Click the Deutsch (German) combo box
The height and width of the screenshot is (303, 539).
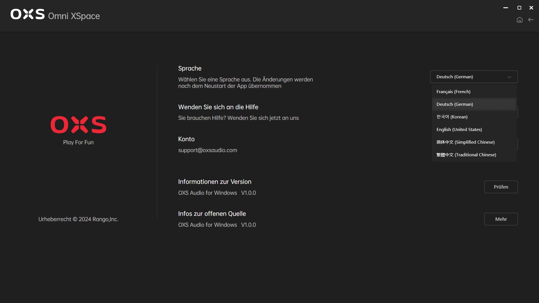click(x=466, y=77)
